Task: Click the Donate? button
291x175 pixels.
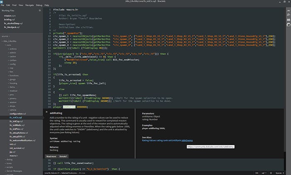Action: (x=63, y=156)
